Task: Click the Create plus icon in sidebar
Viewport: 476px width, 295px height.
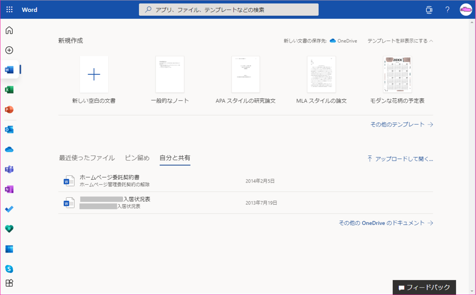Action: [x=9, y=50]
